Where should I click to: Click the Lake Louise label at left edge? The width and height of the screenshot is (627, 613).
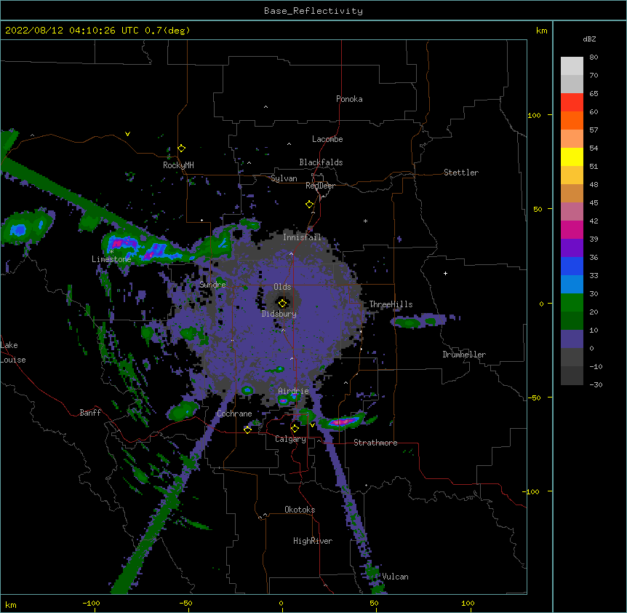point(13,352)
